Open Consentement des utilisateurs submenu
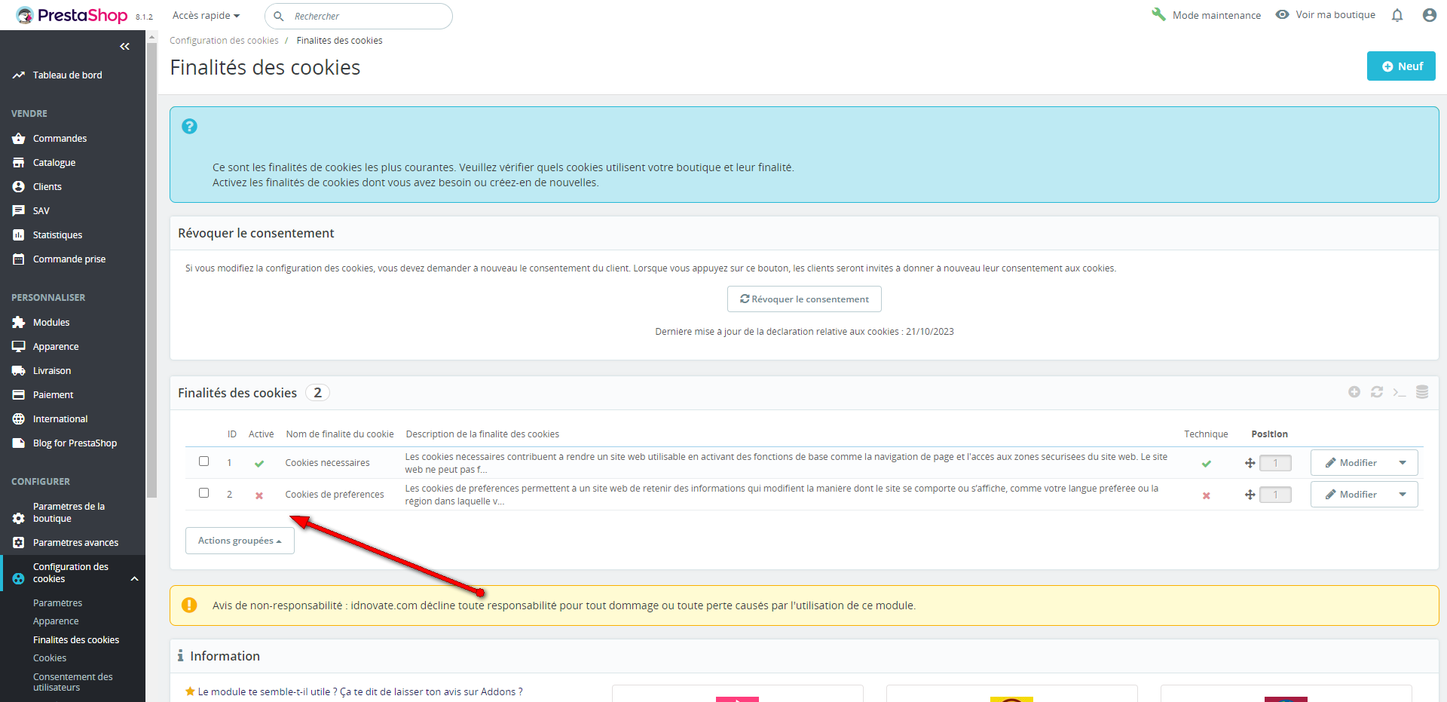This screenshot has height=702, width=1447. click(73, 682)
